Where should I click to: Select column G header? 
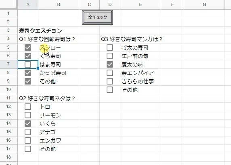204,4
